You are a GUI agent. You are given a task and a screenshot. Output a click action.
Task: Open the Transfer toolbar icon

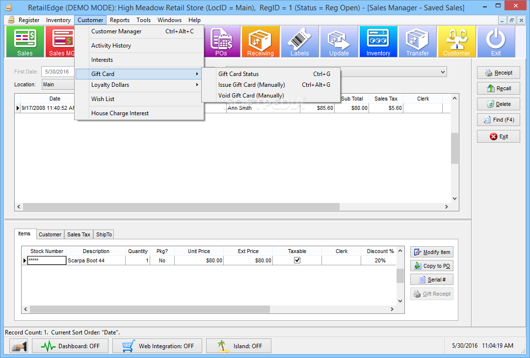[x=418, y=42]
